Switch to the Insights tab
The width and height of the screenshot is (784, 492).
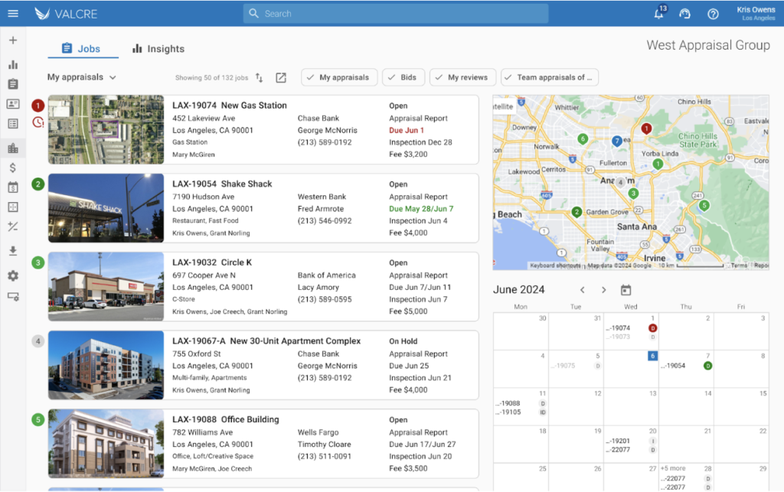[158, 48]
